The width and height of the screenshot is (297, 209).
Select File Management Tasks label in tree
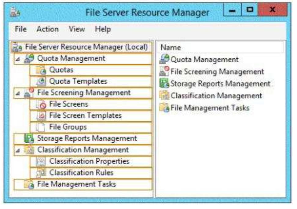point(76,184)
